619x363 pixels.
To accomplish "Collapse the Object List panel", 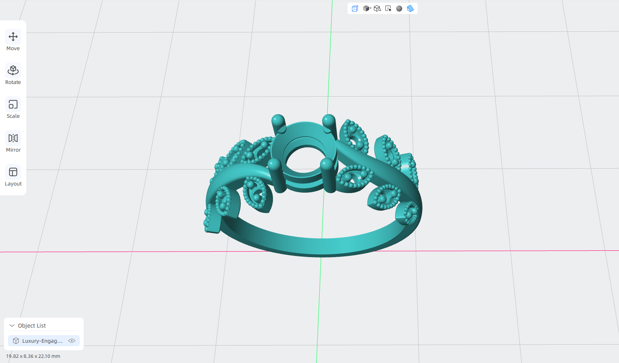I will [x=12, y=326].
